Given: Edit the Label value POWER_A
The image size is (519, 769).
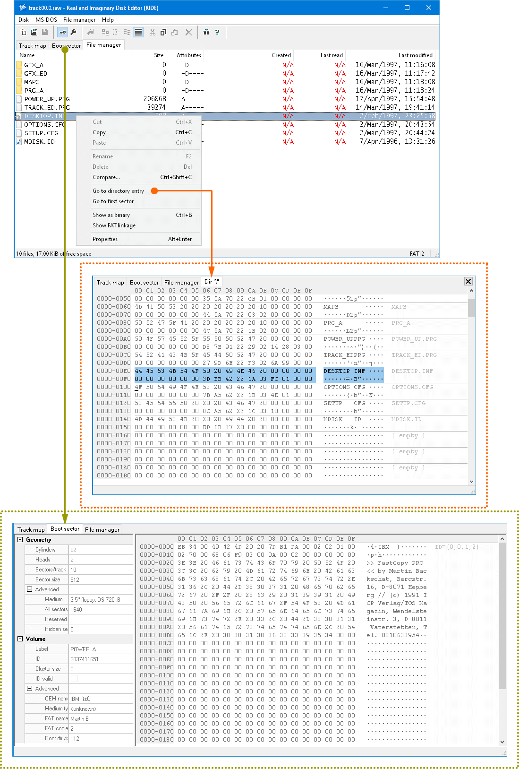Looking at the screenshot, I should pos(101,649).
